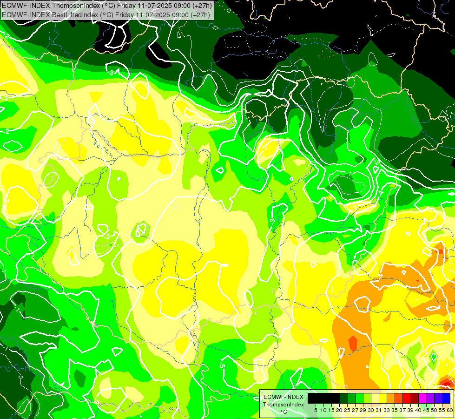Click the legend tick value 31
The image size is (455, 419).
coord(379,410)
